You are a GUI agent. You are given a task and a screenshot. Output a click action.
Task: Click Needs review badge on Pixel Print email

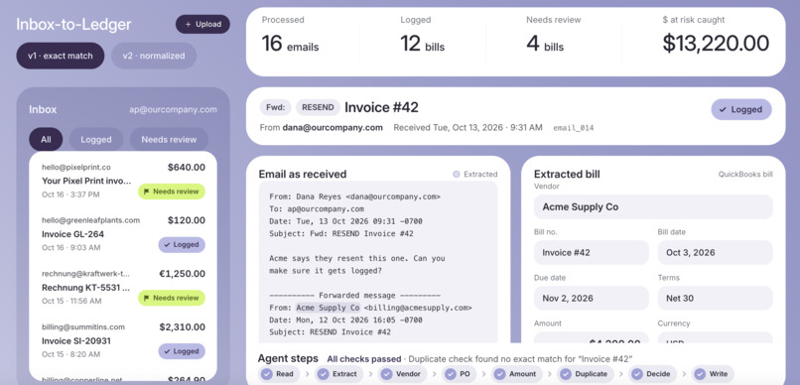(x=172, y=192)
